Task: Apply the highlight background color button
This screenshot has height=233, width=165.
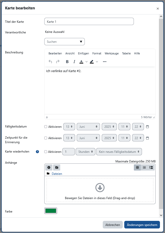Action: pyautogui.click(x=92, y=61)
